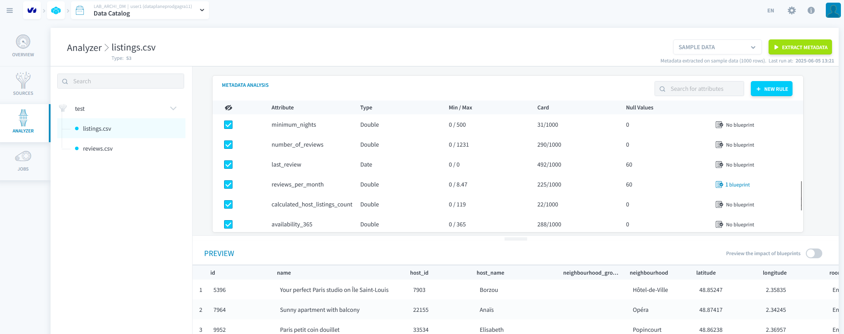The image size is (844, 334).
Task: Click the hidden-eye column header icon
Action: pyautogui.click(x=229, y=108)
